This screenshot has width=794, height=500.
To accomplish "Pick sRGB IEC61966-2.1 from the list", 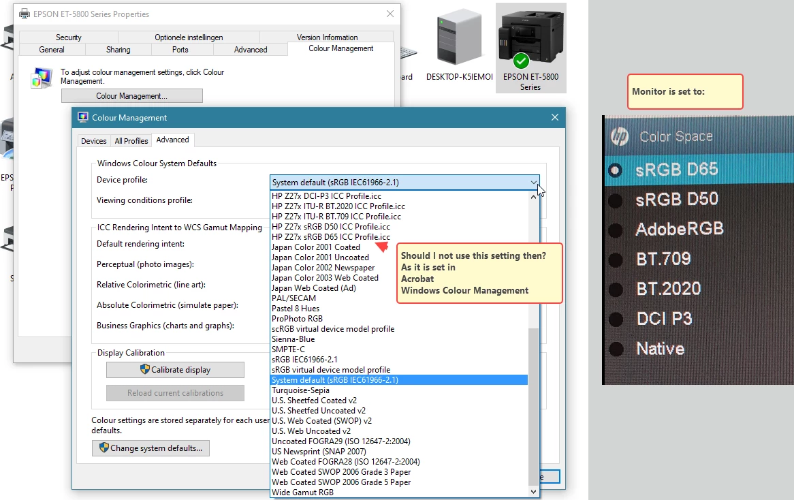I will (399, 360).
